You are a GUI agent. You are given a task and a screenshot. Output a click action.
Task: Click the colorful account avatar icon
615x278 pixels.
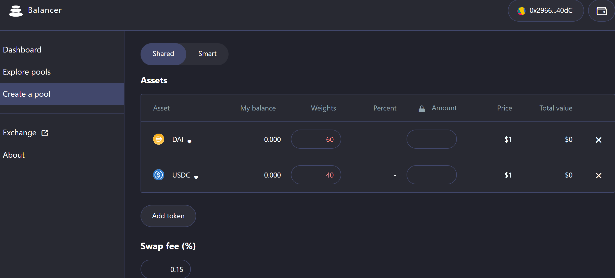coord(521,11)
